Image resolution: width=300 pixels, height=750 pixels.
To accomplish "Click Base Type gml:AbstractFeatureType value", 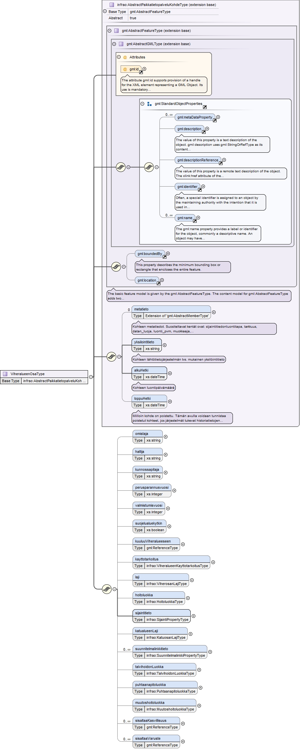I will point(150,12).
